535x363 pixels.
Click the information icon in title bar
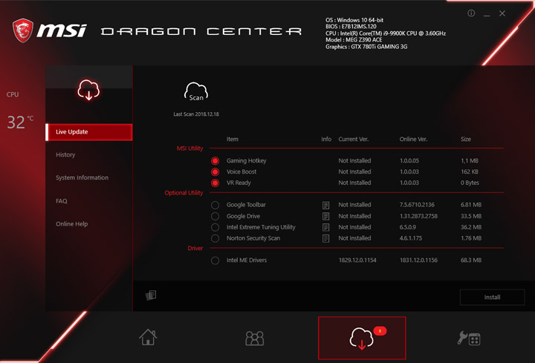pos(471,13)
